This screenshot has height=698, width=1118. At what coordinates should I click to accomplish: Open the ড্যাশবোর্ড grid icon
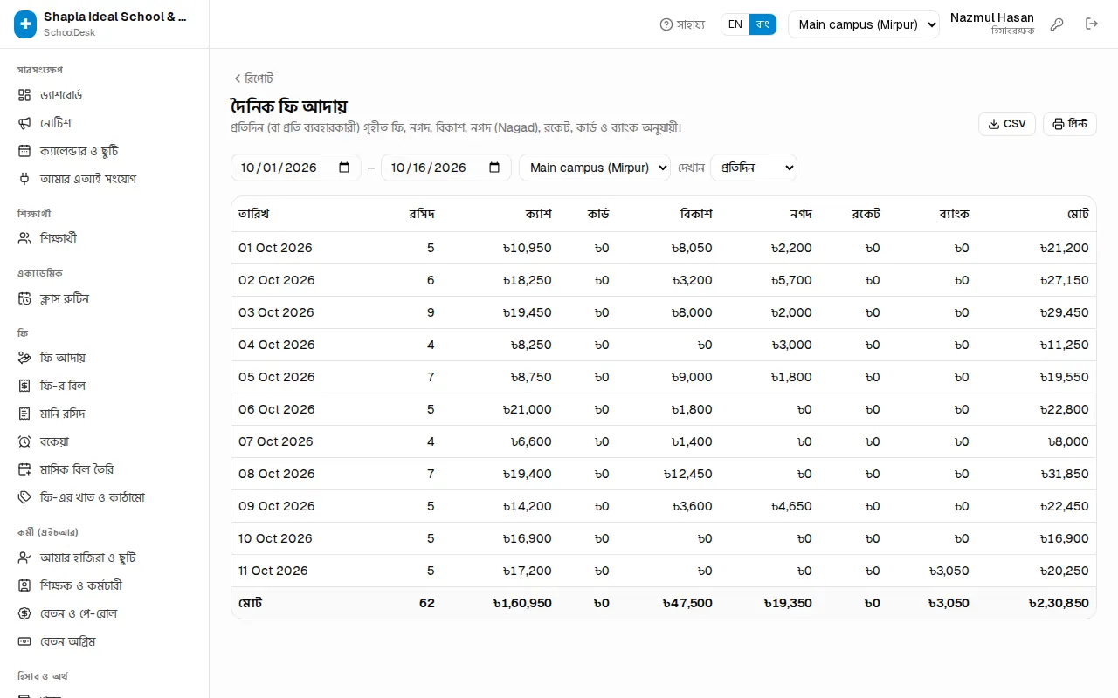coord(24,95)
